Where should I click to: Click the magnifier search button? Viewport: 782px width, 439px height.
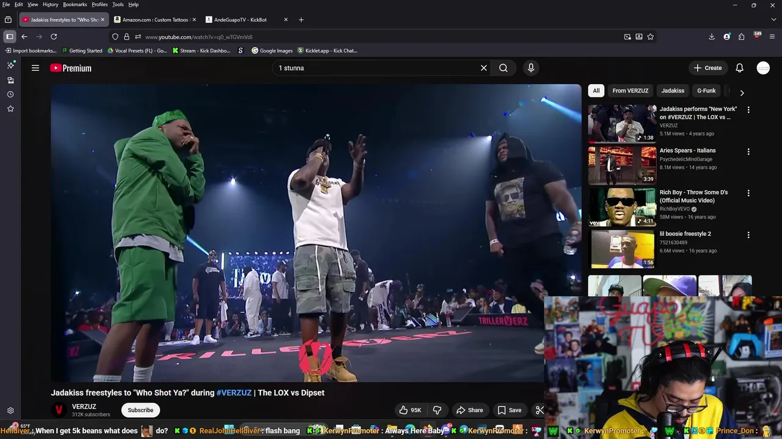(503, 68)
